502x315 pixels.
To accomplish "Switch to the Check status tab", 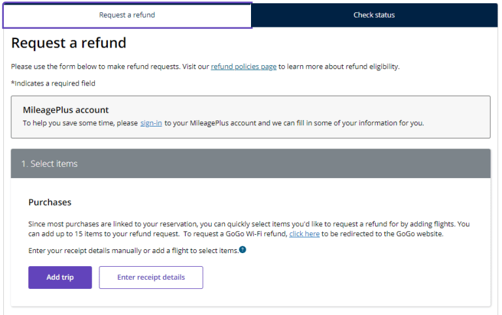I will point(375,15).
